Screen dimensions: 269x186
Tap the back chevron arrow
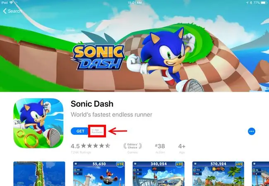pyautogui.click(x=5, y=11)
